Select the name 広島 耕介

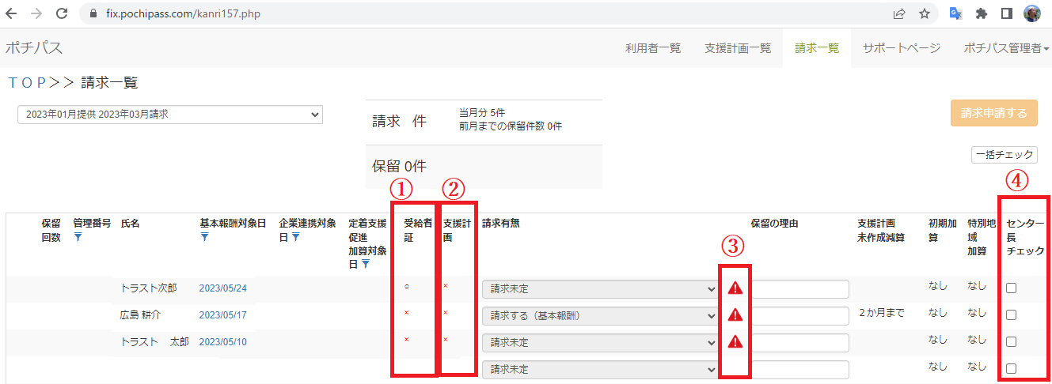tap(140, 315)
